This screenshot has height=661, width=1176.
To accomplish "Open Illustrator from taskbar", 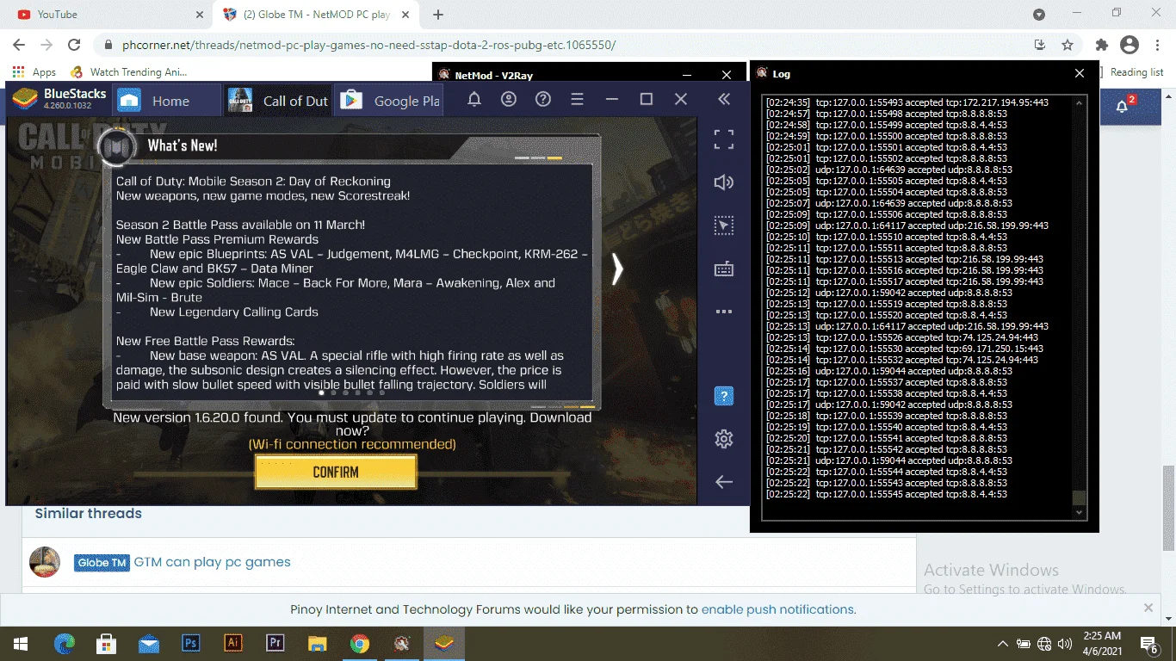I will [233, 643].
